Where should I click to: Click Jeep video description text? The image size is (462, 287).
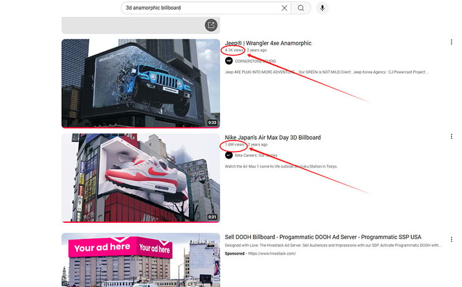[326, 72]
